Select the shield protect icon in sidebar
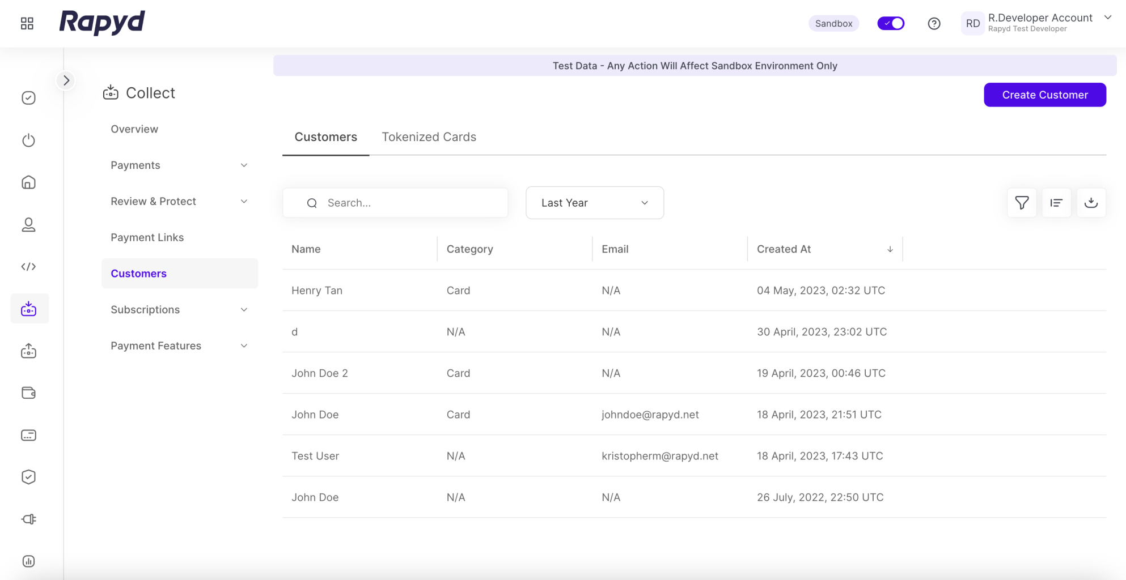The width and height of the screenshot is (1126, 580). tap(28, 477)
